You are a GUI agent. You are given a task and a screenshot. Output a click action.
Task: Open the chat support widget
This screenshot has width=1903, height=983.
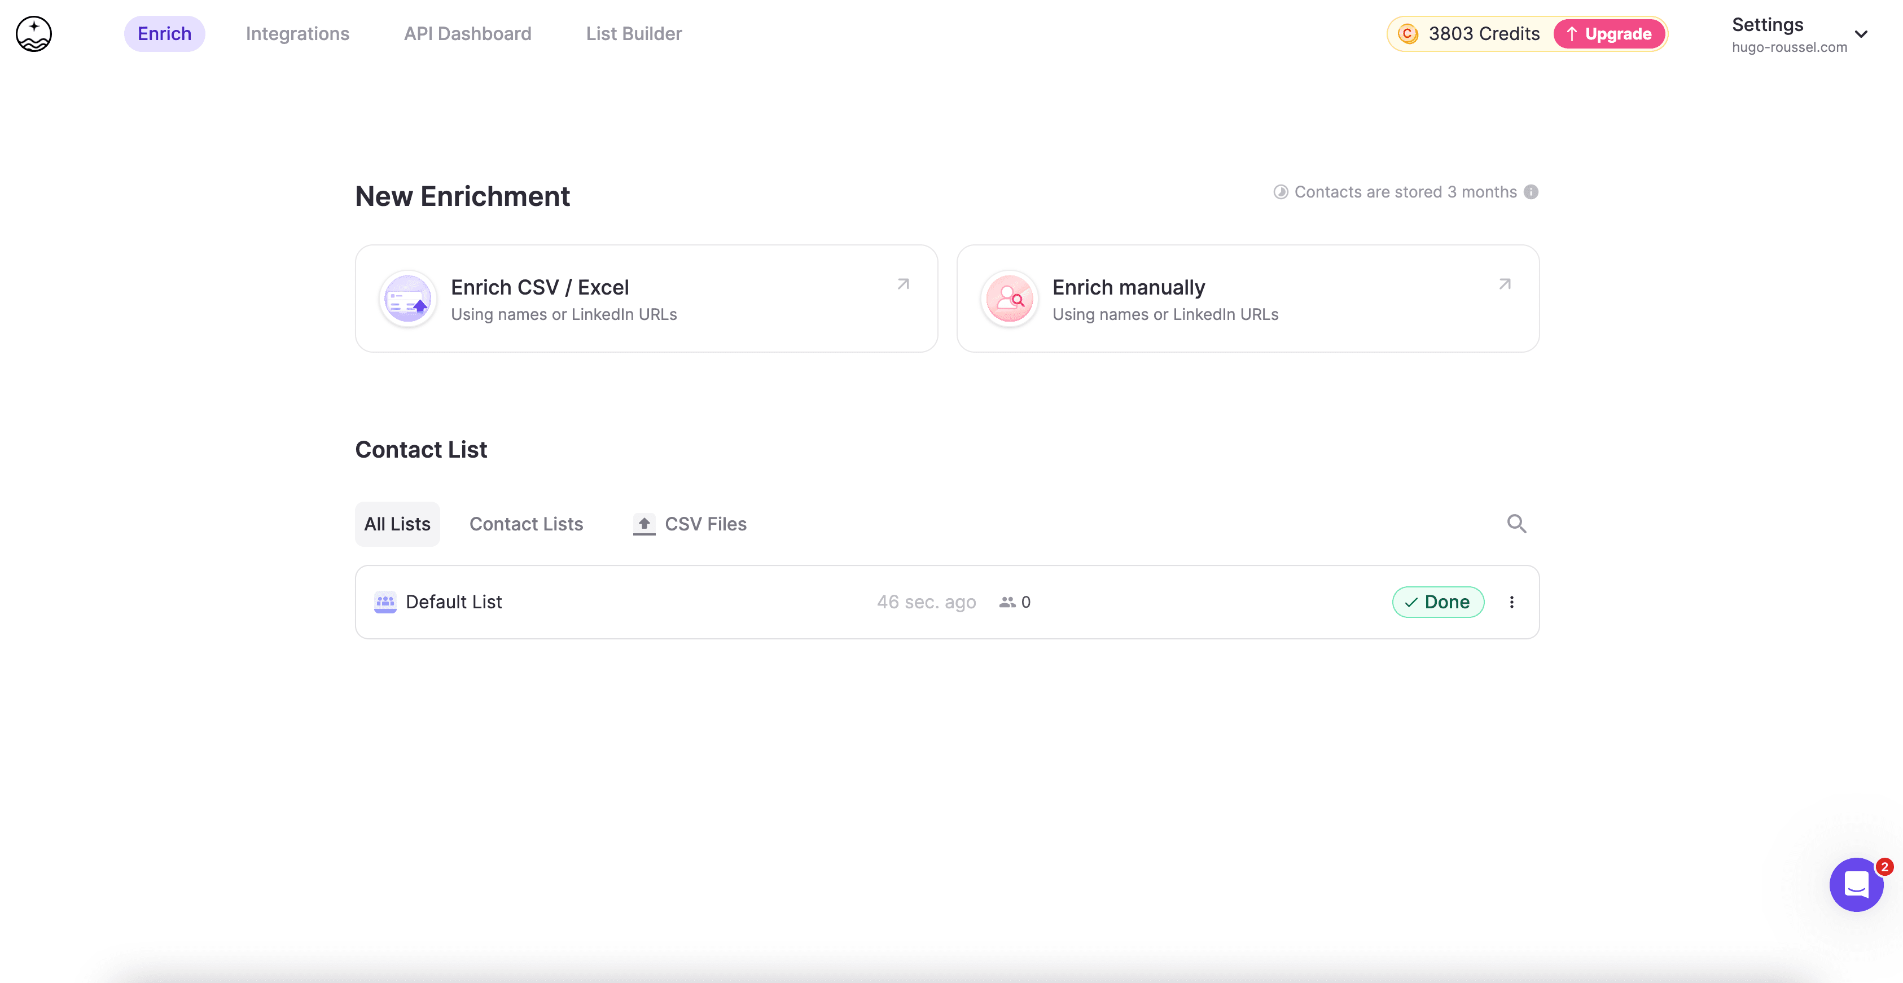[1856, 884]
